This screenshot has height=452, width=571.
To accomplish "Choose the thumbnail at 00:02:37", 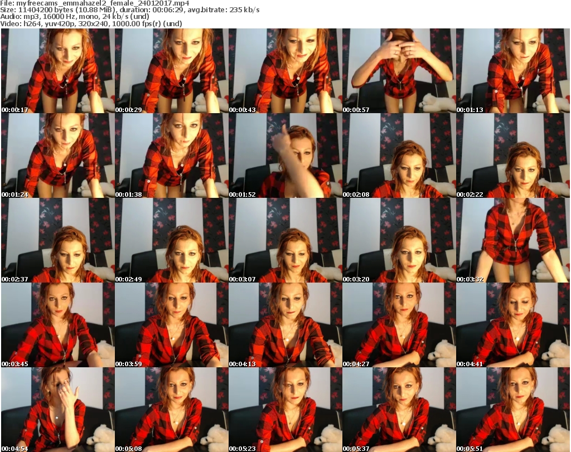I will 57,240.
